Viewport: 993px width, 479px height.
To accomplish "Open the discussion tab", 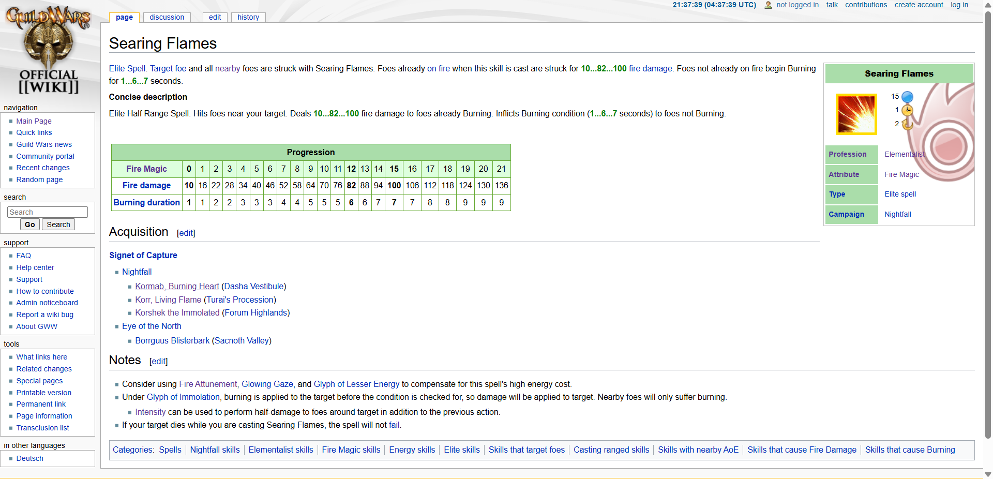I will [x=167, y=17].
